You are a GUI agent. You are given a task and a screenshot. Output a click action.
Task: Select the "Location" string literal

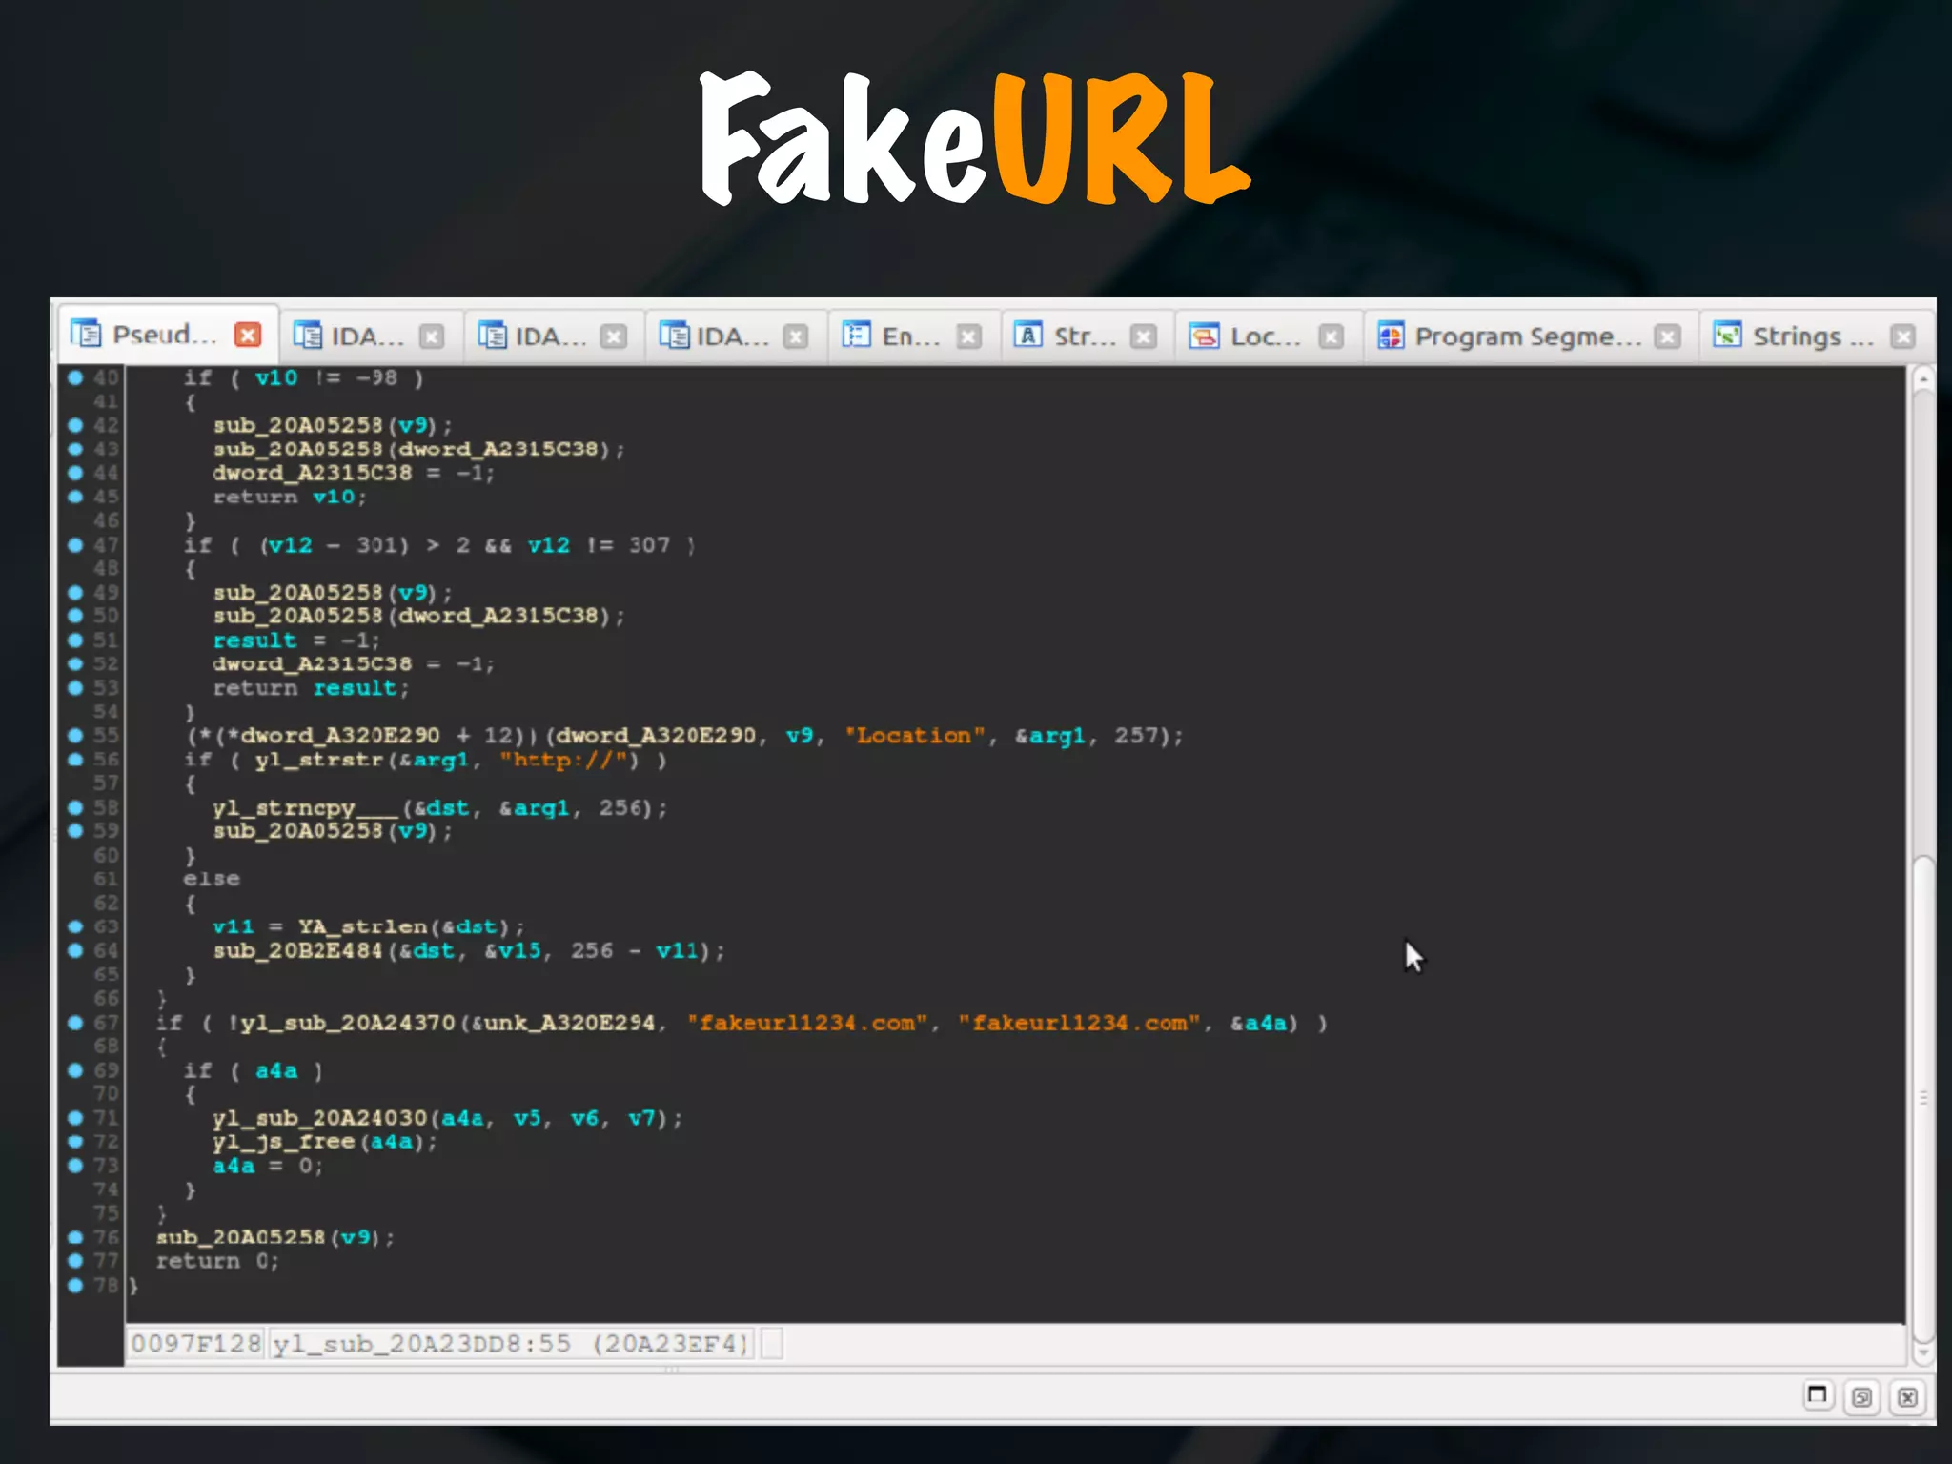[x=914, y=736]
